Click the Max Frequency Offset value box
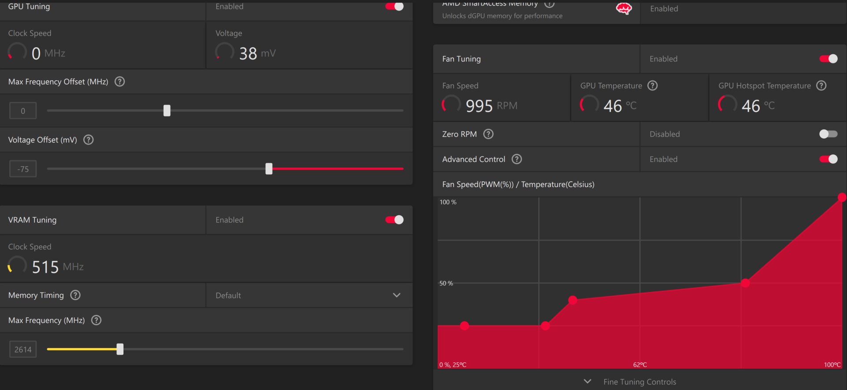 coord(23,111)
